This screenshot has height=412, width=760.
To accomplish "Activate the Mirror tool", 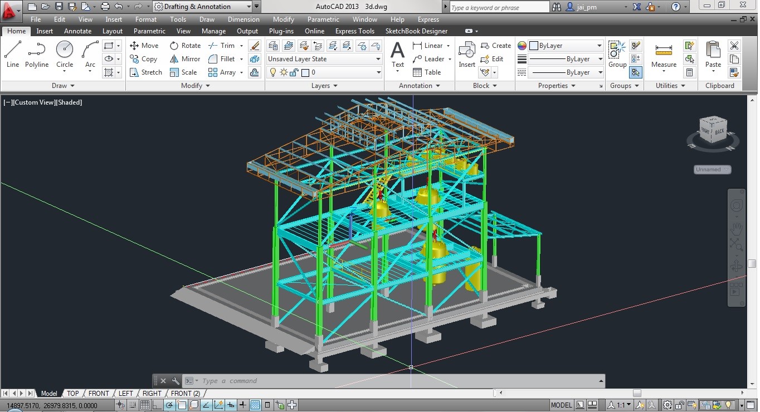I will [184, 59].
